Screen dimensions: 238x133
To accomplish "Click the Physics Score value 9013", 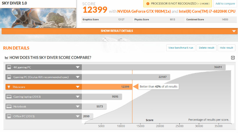I will [x=172, y=19].
